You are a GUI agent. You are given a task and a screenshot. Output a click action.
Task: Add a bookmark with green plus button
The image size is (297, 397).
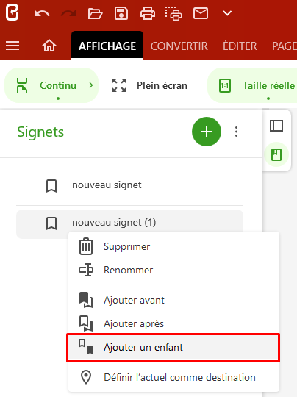pos(207,132)
